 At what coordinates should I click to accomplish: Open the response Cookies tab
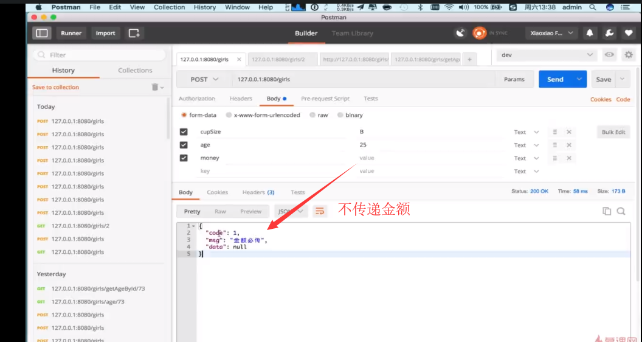[x=218, y=192]
